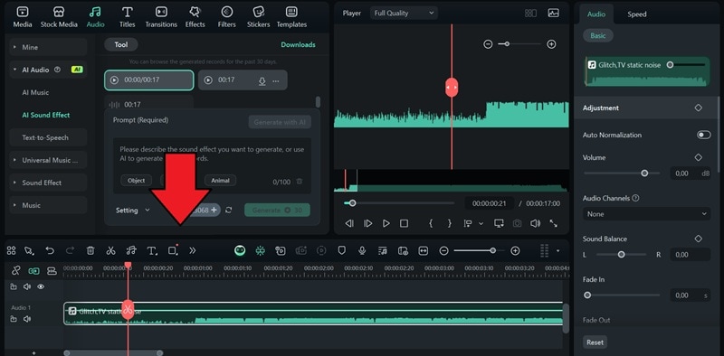Click the Reset button

pyautogui.click(x=595, y=342)
